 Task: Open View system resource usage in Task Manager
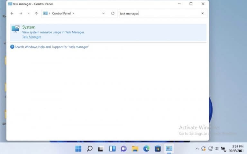(x=53, y=32)
